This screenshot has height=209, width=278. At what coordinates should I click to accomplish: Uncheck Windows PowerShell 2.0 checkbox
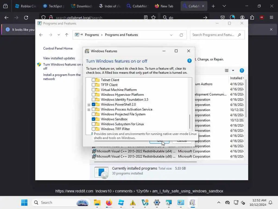93,104
